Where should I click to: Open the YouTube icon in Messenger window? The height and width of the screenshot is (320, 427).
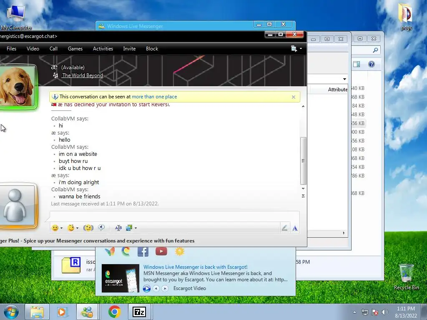point(161,251)
